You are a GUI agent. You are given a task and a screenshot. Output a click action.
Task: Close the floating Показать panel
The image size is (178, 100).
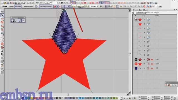click(x=24, y=18)
